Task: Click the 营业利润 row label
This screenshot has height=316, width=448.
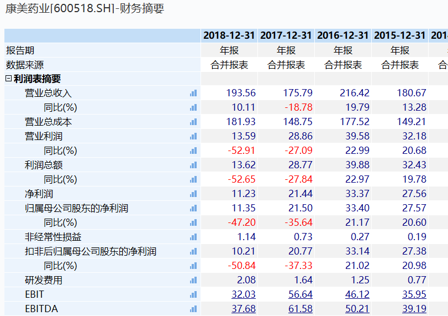Action: 44,136
